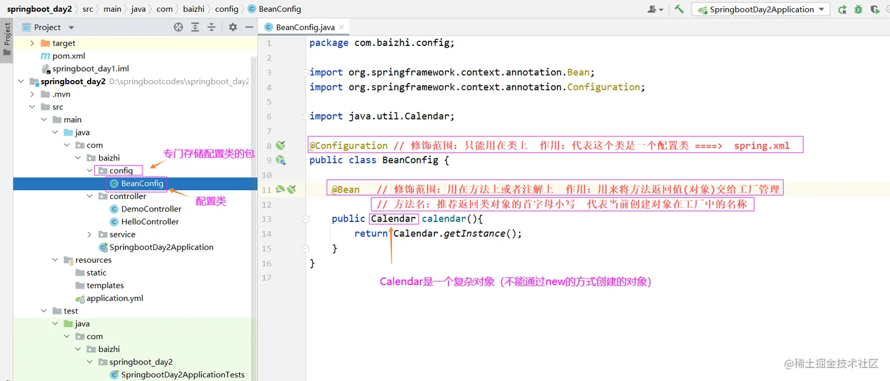This screenshot has width=890, height=381.
Task: Expand the target folder in the tree
Action: (32, 43)
